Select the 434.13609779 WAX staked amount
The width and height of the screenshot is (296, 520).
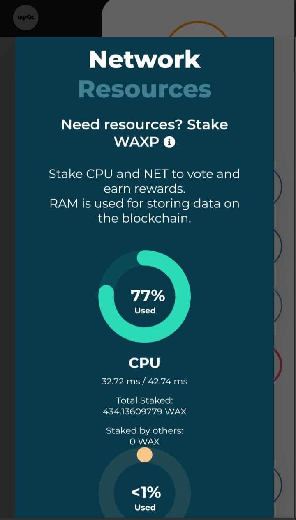pyautogui.click(x=144, y=411)
